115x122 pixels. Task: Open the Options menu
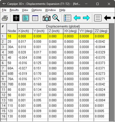(37, 10)
